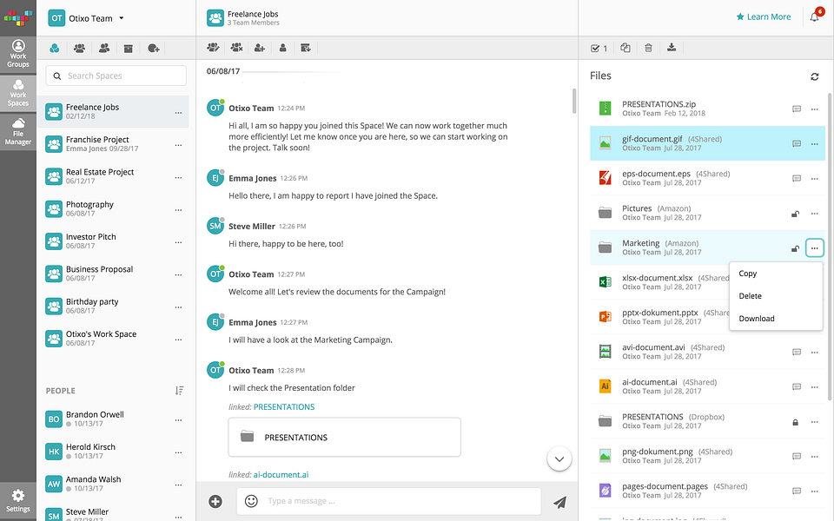Click the copy icon in files toolbar
This screenshot has height=521, width=834.
(x=625, y=48)
